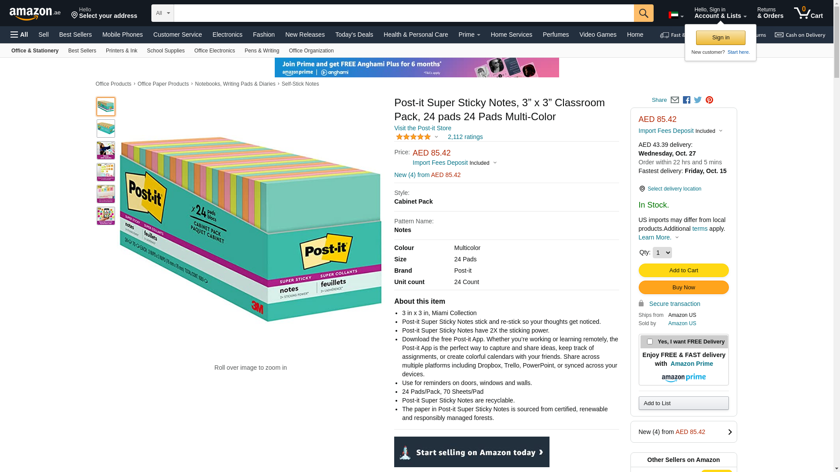Open the Qty quantity dropdown
840x472 pixels.
(x=662, y=253)
